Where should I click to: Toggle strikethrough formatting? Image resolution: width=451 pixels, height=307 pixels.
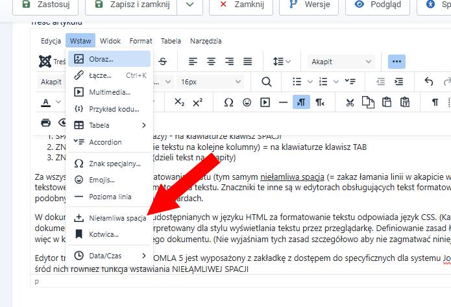(163, 62)
